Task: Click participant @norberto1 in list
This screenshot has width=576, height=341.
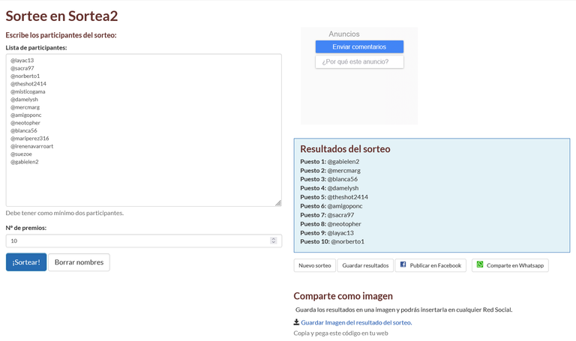Action: tap(25, 76)
